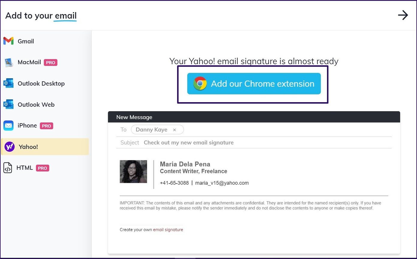Viewport: 417px width, 259px height.
Task: Choose the Outlook Web label
Action: coord(36,105)
